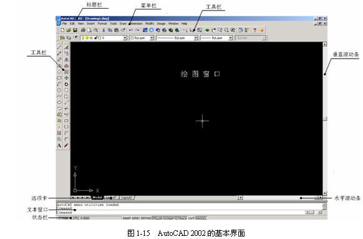Click the vertical scrollbar up arrow
This screenshot has width=363, height=239.
click(325, 44)
